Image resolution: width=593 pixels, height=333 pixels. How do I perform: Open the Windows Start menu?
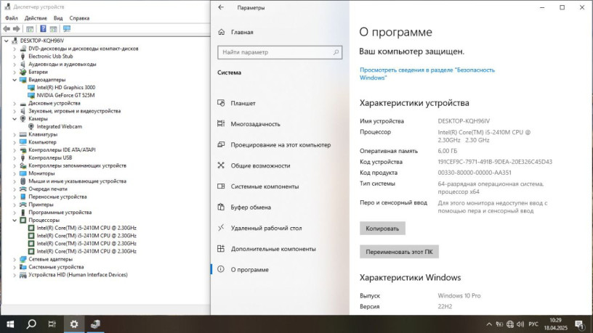10,324
